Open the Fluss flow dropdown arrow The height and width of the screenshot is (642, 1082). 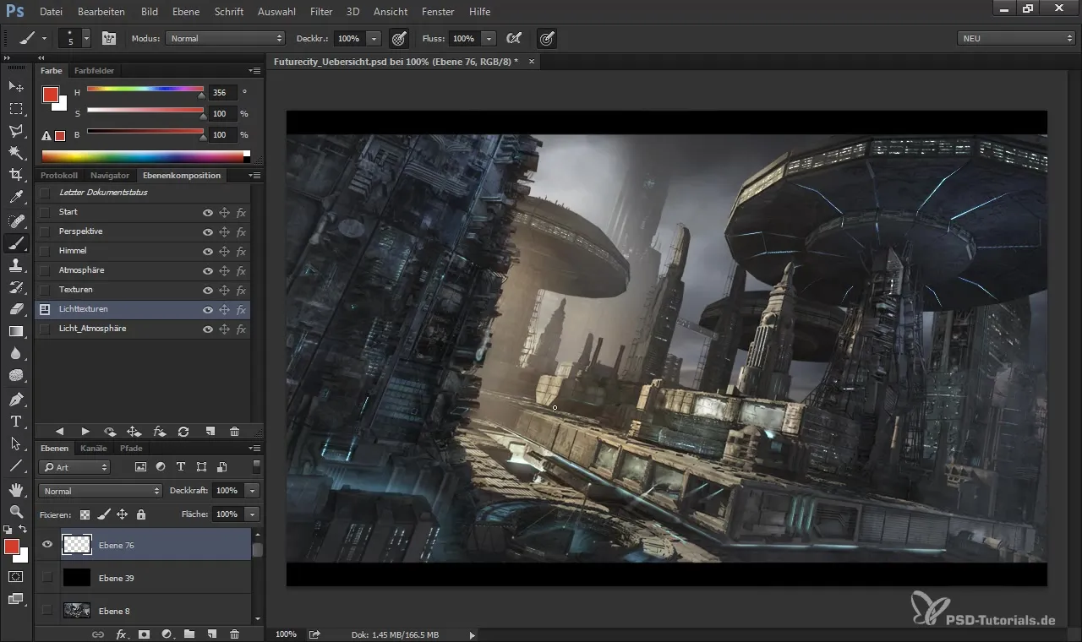coord(489,38)
